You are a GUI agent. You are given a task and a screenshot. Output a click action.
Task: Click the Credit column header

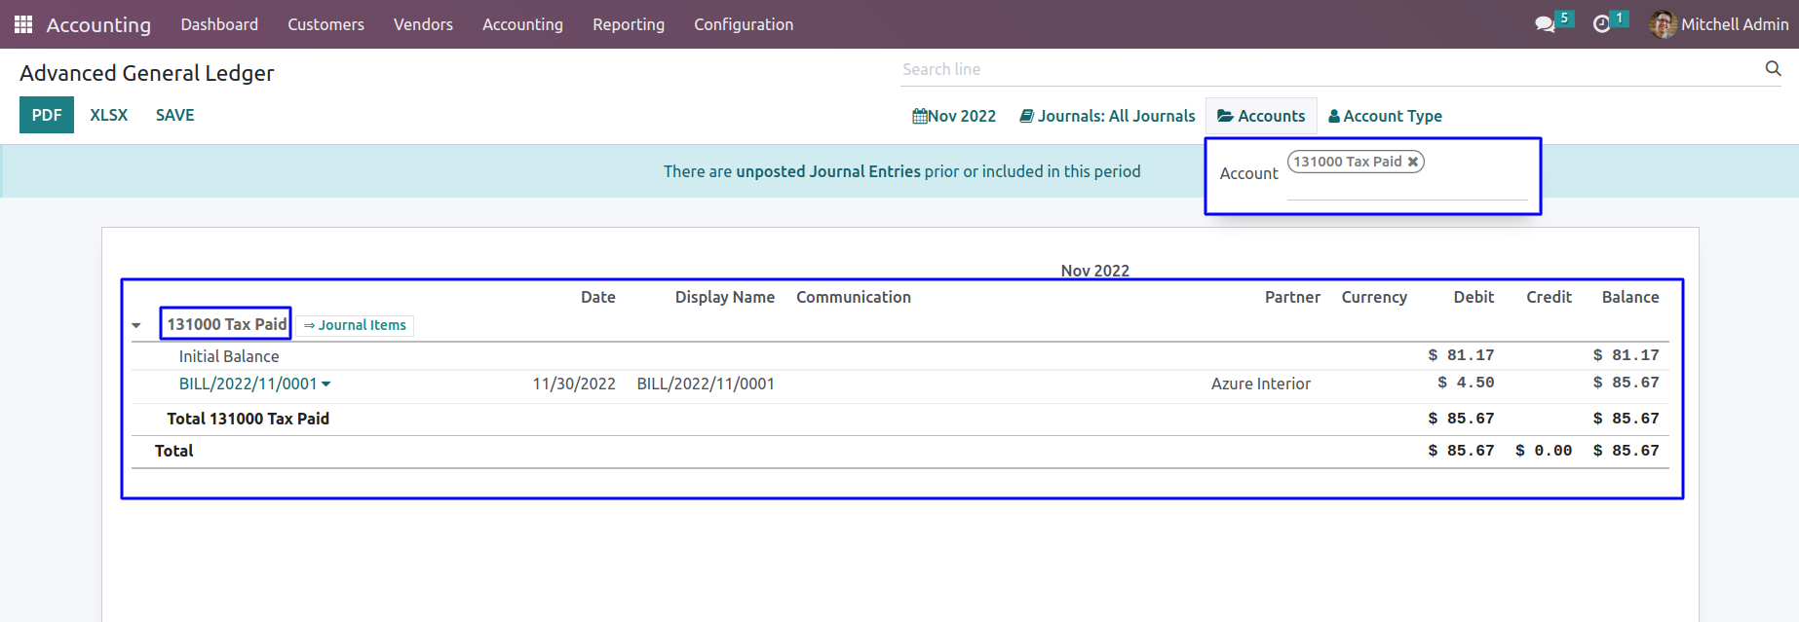coord(1549,297)
